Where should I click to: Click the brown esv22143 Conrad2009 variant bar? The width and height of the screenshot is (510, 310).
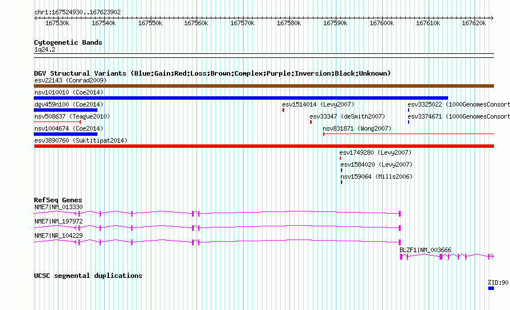point(264,86)
